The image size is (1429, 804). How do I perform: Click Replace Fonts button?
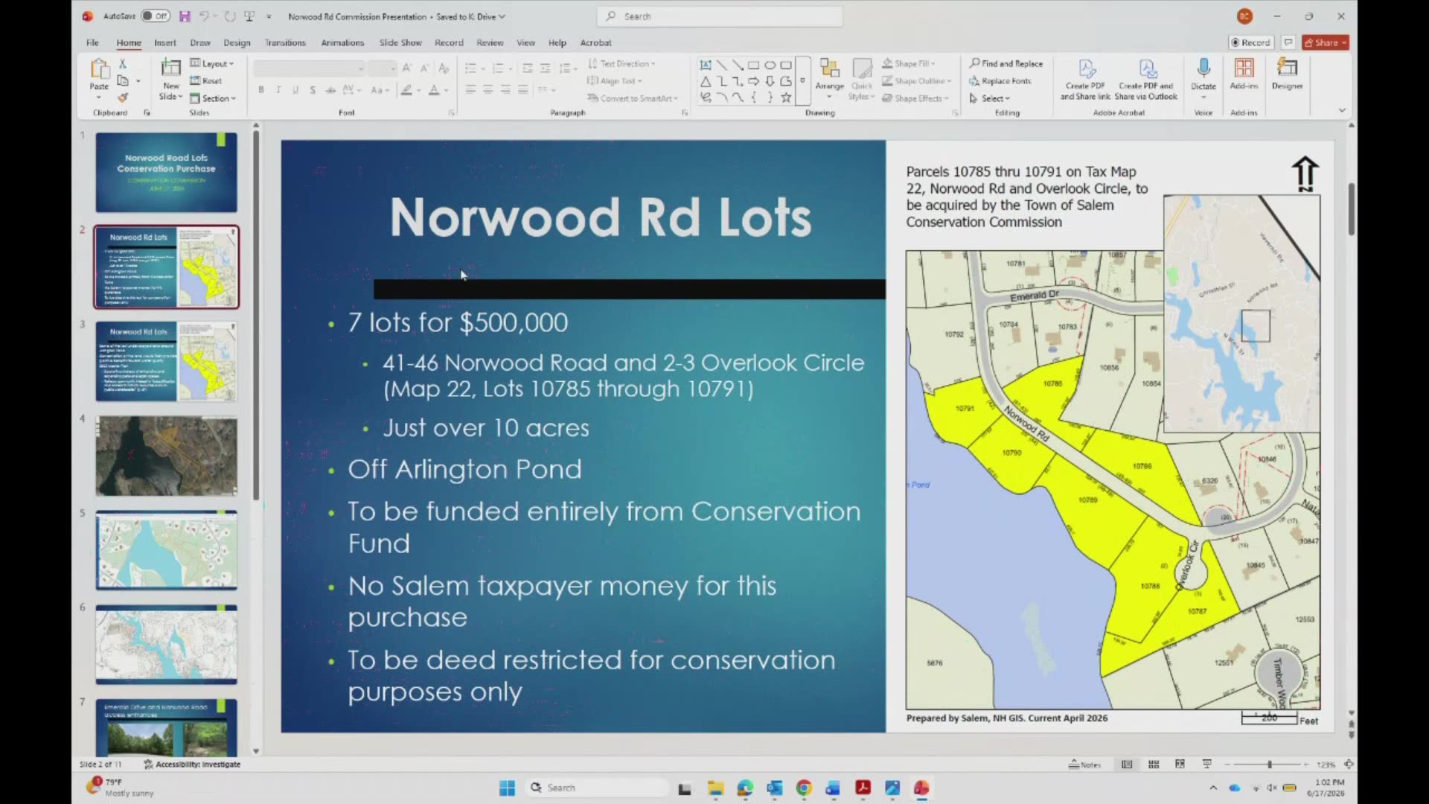pyautogui.click(x=1000, y=81)
